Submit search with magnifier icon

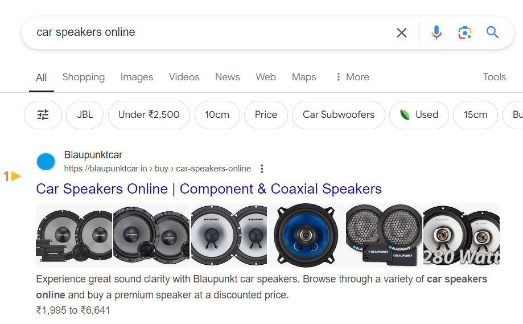[492, 32]
